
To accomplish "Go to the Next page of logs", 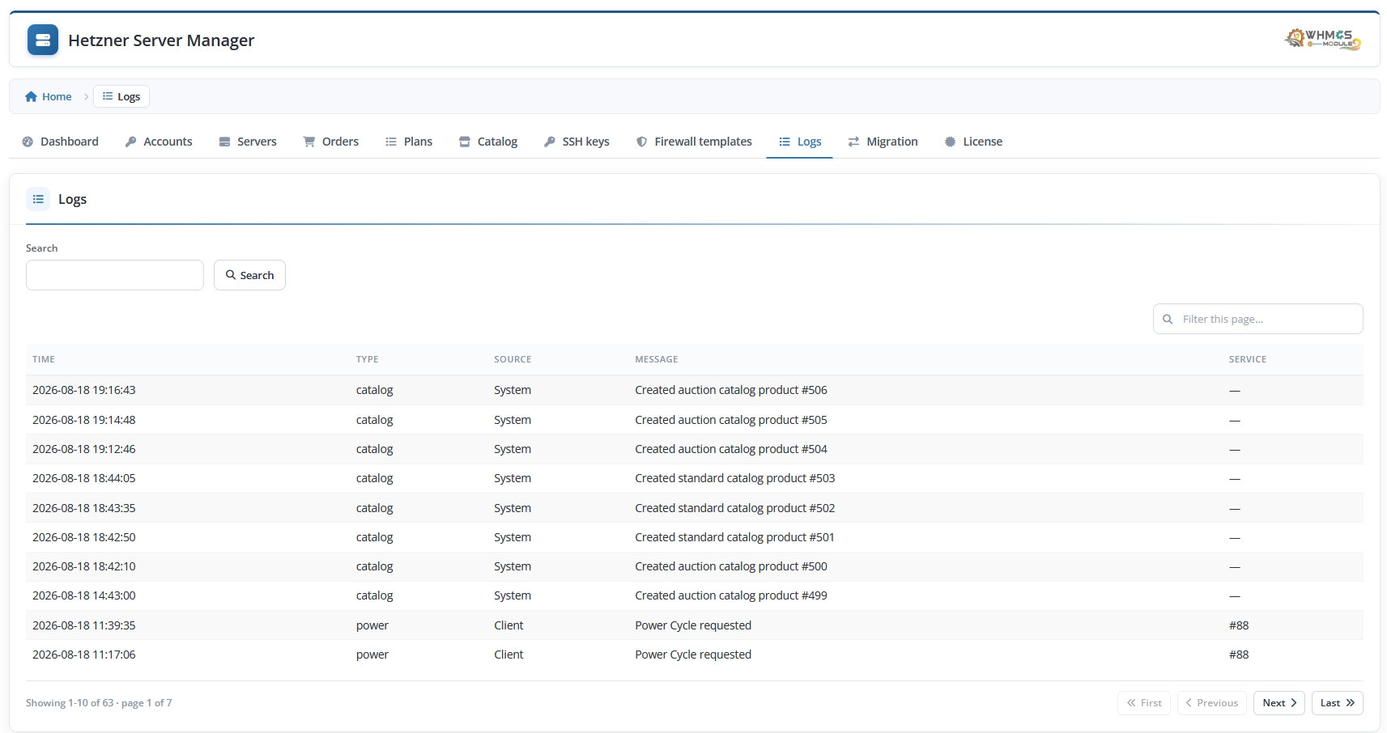I will [x=1279, y=703].
